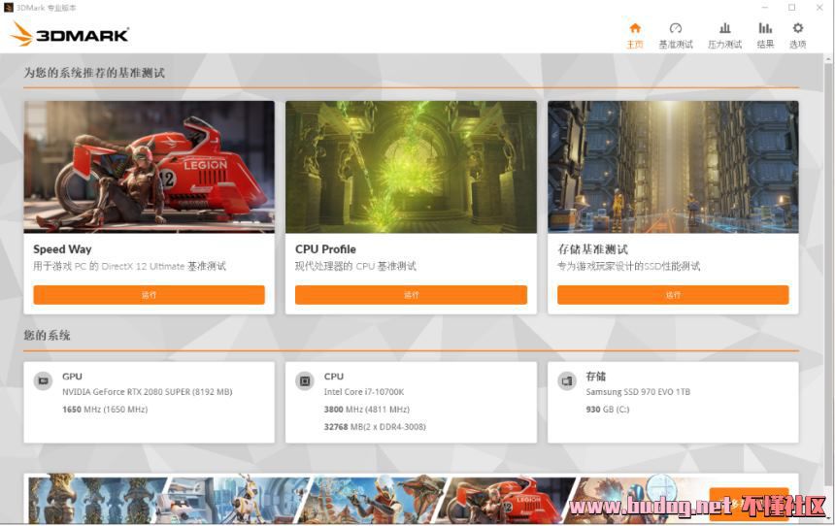Screen dimensions: 835x526
Task: Run the Speed Way benchmark
Action: [x=149, y=294]
